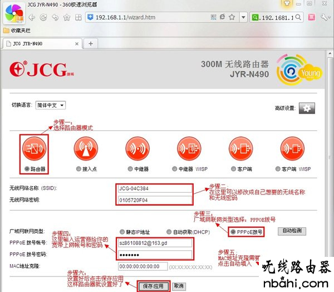Image resolution: width=334 pixels, height=292 pixels.
Task: Select the 客户端 radio button
Action: pos(233,169)
